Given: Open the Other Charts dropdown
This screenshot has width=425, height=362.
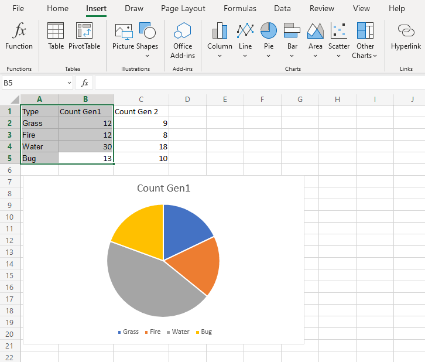Looking at the screenshot, I should pyautogui.click(x=374, y=56).
